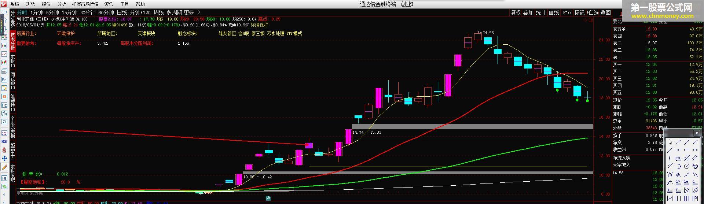This screenshot has width=704, height=204.
Task: Pick the numbered 123 label tool
Action: 678,158
